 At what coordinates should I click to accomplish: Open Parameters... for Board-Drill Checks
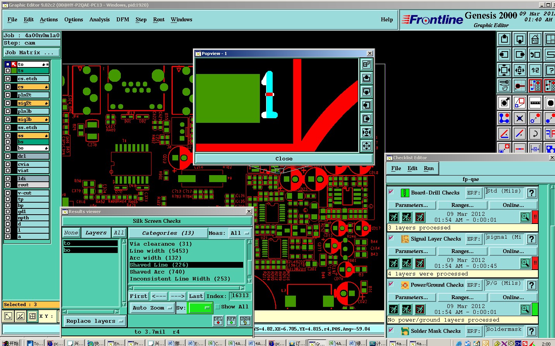[412, 205]
